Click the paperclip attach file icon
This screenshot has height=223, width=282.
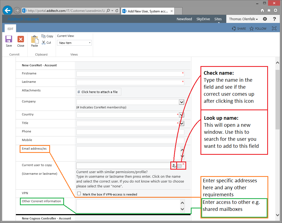(79, 92)
